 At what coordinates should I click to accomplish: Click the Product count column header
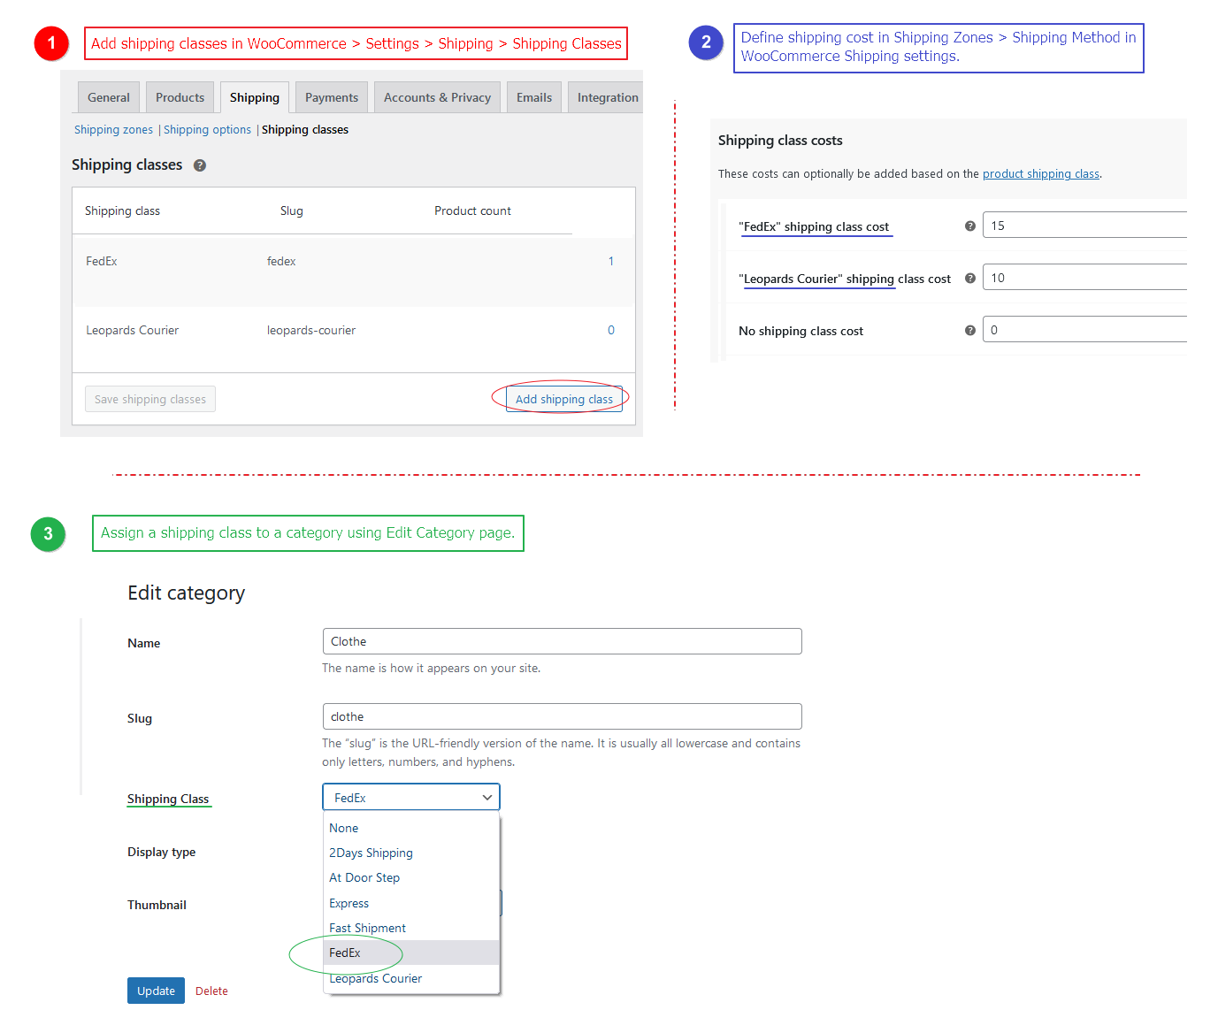click(x=472, y=210)
